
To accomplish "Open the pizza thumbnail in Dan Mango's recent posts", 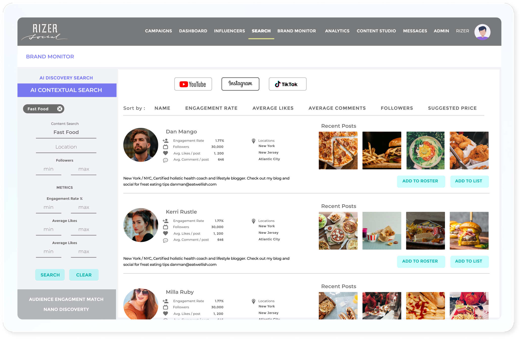I will click(338, 150).
